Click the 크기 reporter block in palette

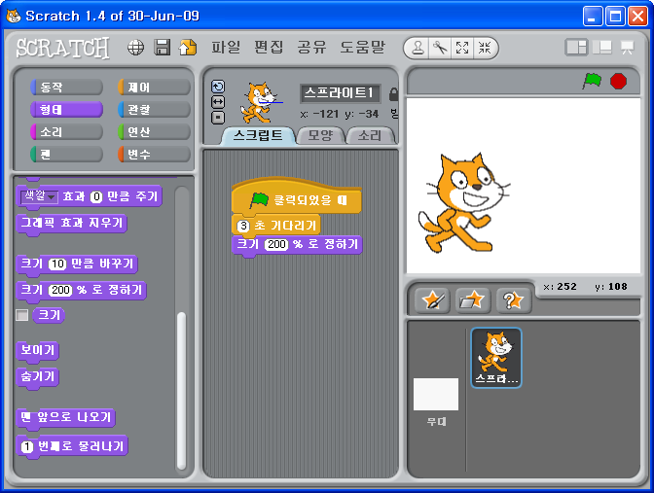click(x=49, y=315)
